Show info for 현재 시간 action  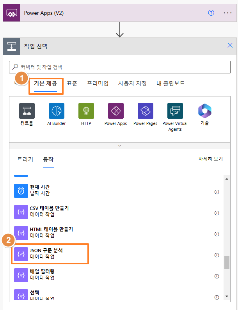(x=217, y=192)
